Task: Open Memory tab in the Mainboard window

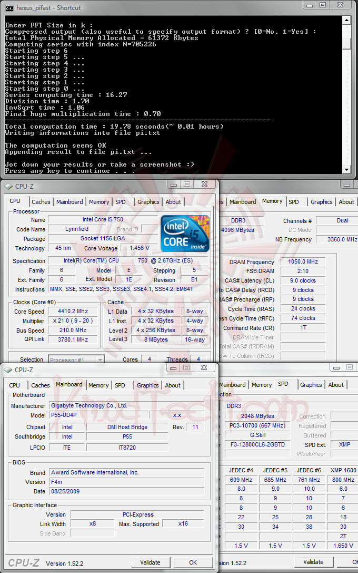Action: [98, 385]
